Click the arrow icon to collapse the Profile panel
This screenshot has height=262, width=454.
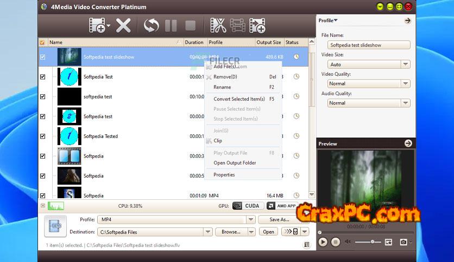click(x=408, y=21)
